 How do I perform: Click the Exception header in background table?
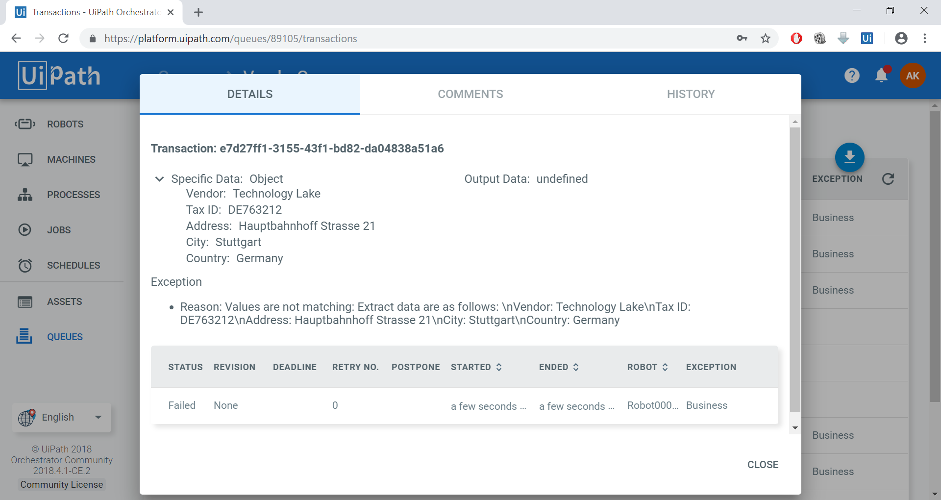click(x=837, y=179)
